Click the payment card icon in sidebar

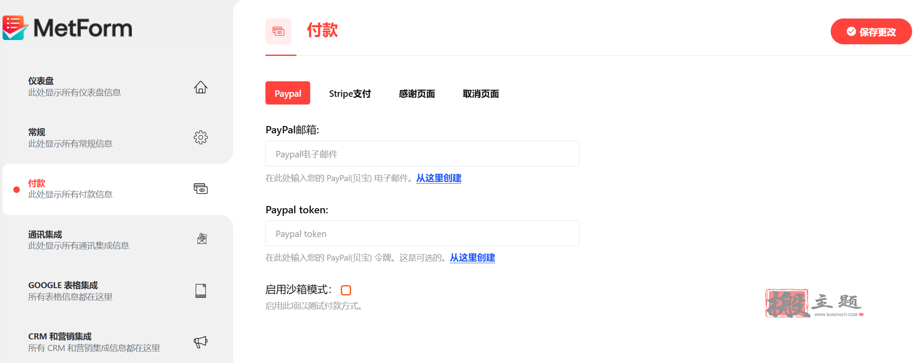[x=200, y=188]
